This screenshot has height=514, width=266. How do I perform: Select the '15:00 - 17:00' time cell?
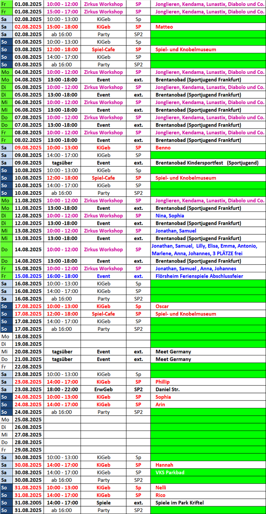pos(62,12)
